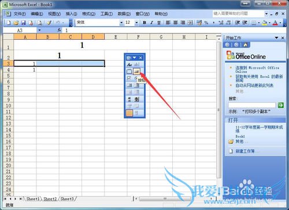
Task: Apply percent style to the selection
Action: point(206,22)
